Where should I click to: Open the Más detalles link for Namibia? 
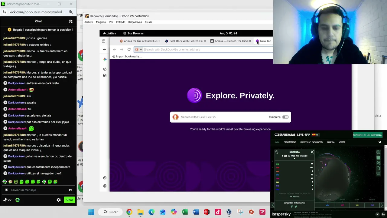coord(294,197)
